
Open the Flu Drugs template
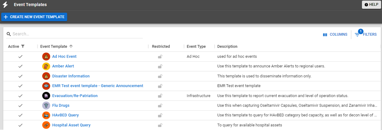point(61,106)
